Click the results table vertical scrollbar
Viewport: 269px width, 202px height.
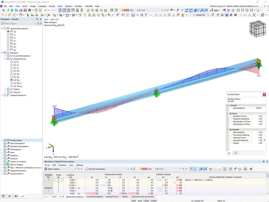pyautogui.click(x=267, y=183)
